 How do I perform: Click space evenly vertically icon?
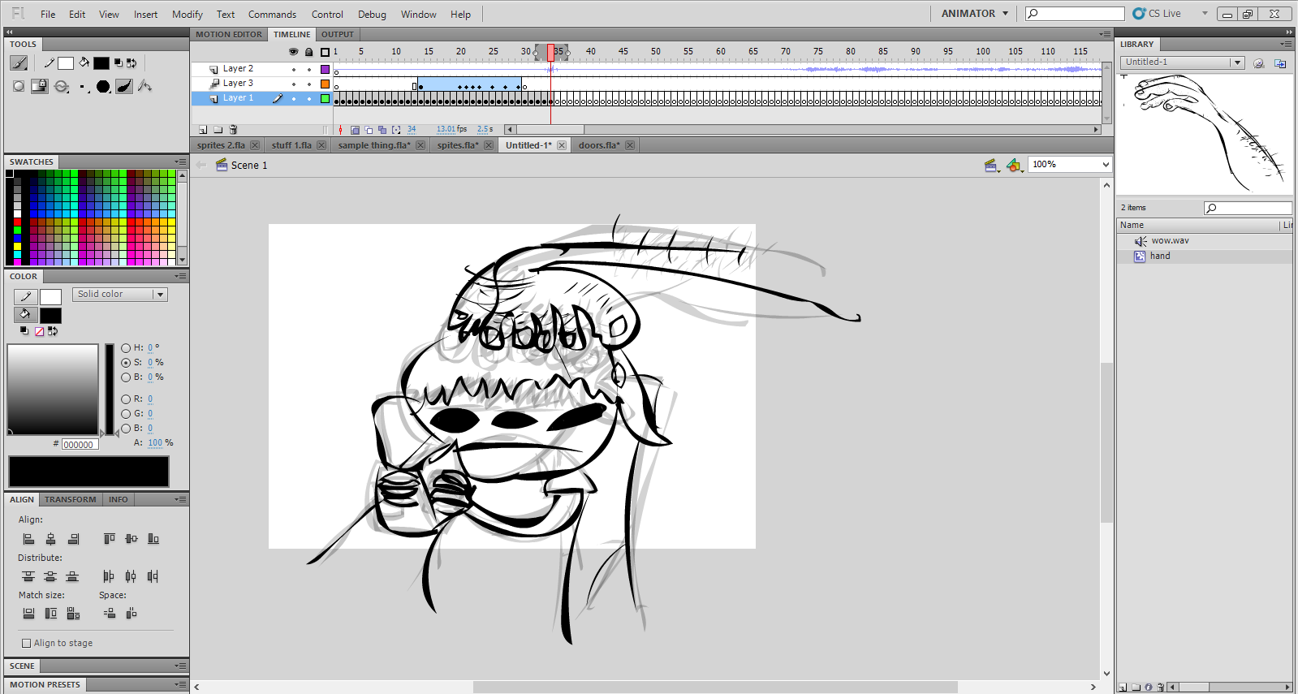pyautogui.click(x=110, y=614)
